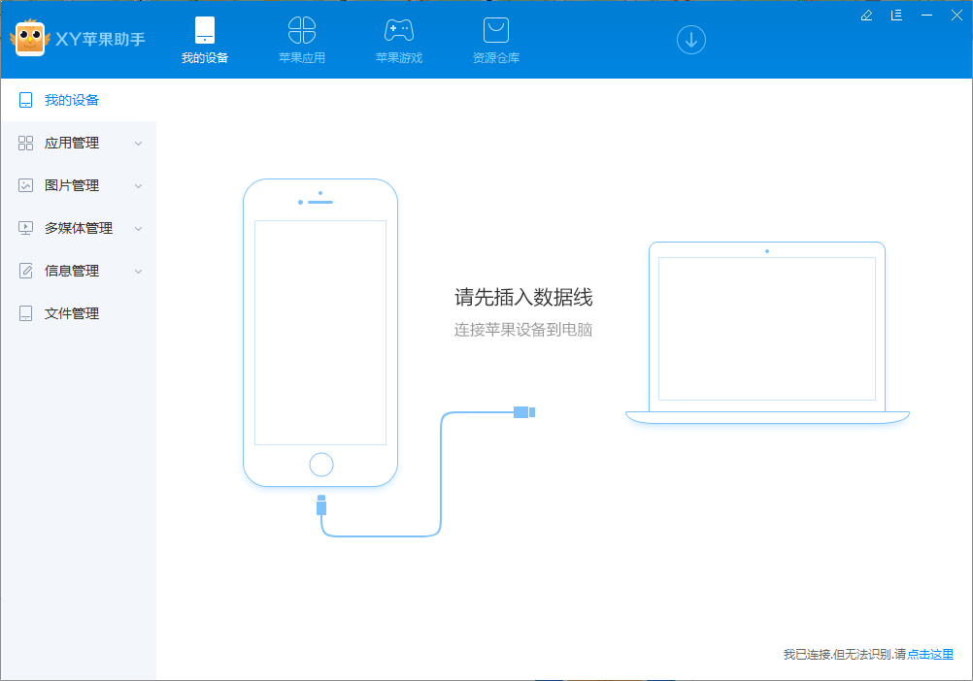
Task: Click the XY苹果助手 owl logo
Action: coord(30,39)
